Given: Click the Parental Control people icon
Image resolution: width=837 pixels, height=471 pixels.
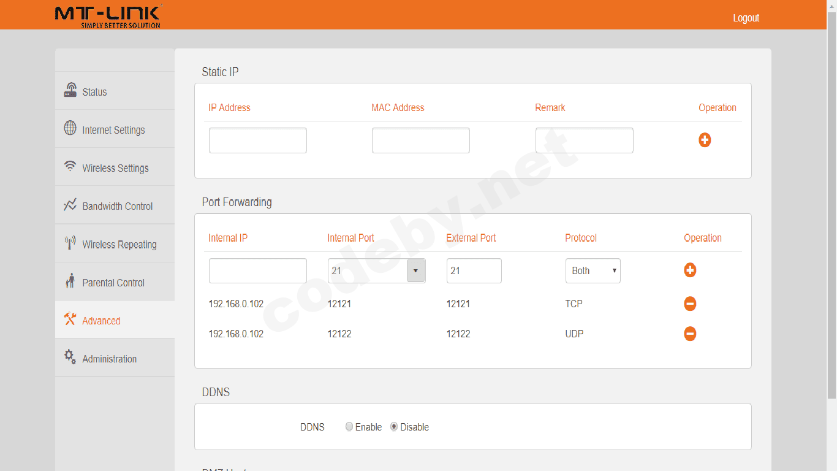Looking at the screenshot, I should (70, 281).
